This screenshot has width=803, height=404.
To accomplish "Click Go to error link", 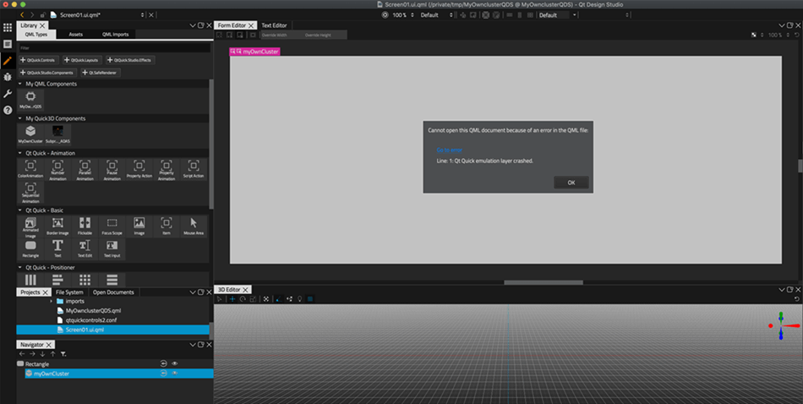I will [449, 150].
